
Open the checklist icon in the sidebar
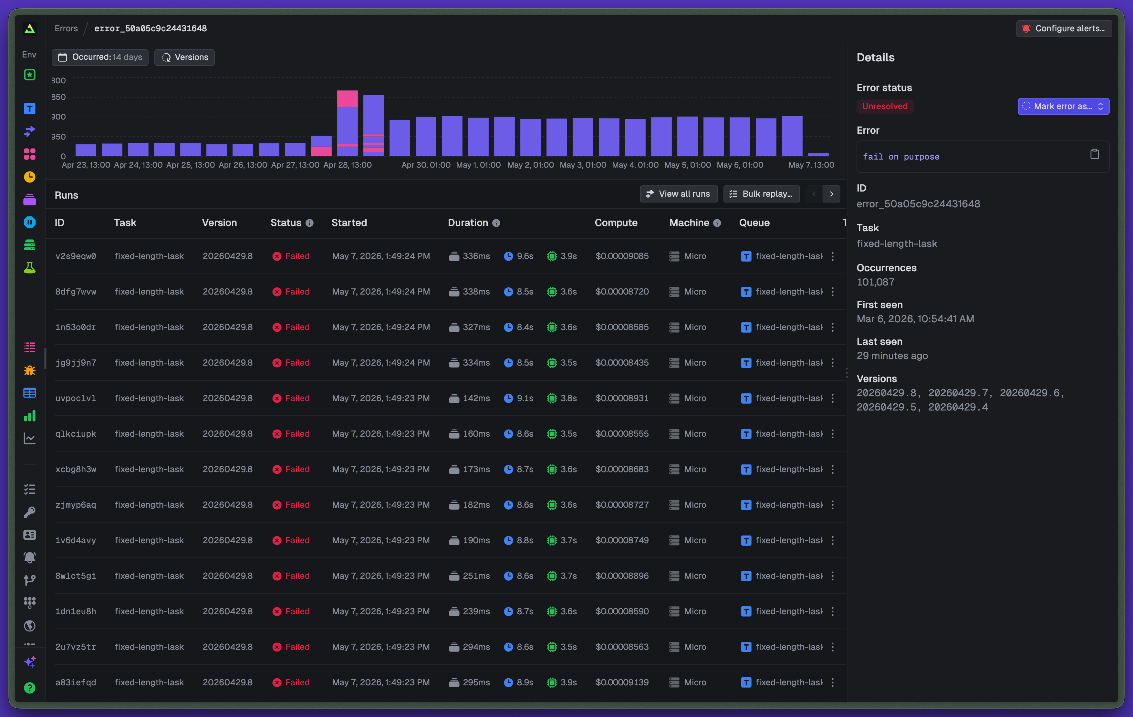pos(30,489)
